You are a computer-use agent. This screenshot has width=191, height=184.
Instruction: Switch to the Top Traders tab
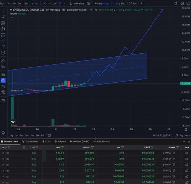(x=30, y=141)
